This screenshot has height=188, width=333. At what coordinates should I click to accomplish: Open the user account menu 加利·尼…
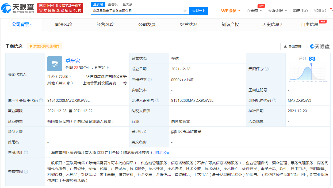point(323,11)
